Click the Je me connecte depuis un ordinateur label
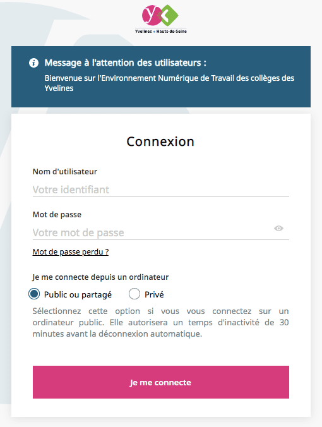The image size is (322, 427). 100,277
